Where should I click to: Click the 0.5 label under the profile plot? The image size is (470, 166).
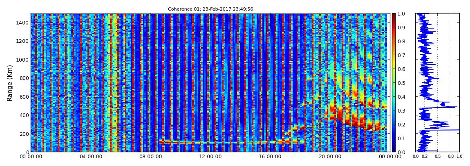point(438,157)
